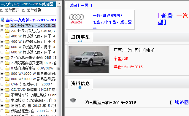Click the splitter bar between tree and content

point(63,58)
